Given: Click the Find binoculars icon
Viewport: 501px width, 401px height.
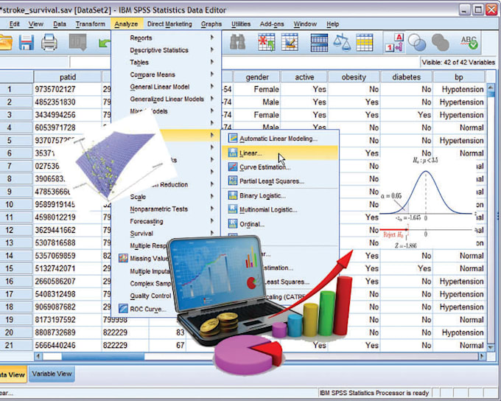Looking at the screenshot, I should 237,42.
